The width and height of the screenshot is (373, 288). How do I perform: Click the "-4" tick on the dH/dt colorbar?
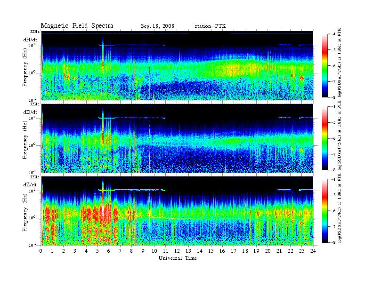click(333, 34)
